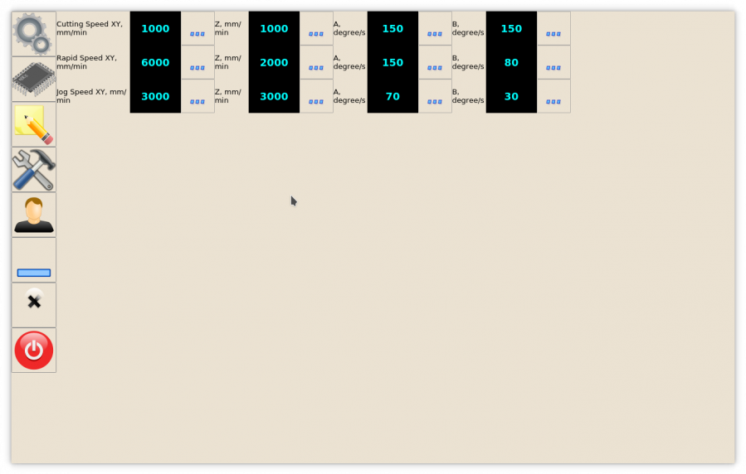This screenshot has height=474, width=746.
Task: Edit Jog Speed B value via dots button
Action: click(553, 96)
